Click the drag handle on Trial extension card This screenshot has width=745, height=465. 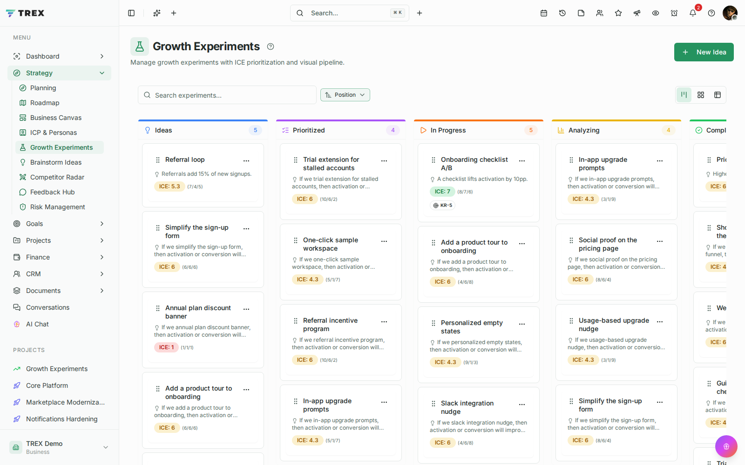point(296,160)
